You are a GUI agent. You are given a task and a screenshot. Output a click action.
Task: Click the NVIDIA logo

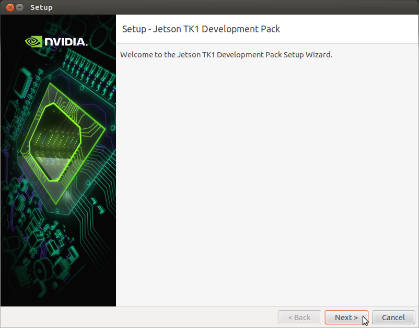56,42
